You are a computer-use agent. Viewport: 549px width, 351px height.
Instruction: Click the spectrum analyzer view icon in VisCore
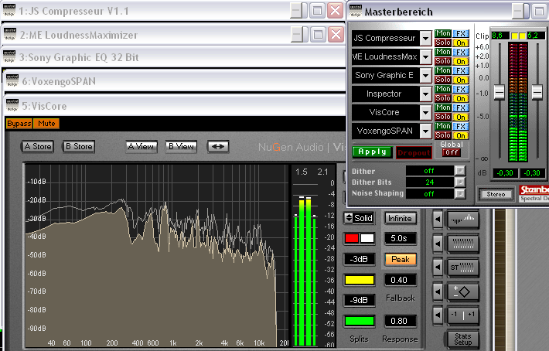tap(463, 220)
